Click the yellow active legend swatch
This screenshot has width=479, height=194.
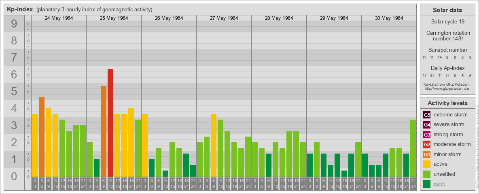[x=427, y=164]
